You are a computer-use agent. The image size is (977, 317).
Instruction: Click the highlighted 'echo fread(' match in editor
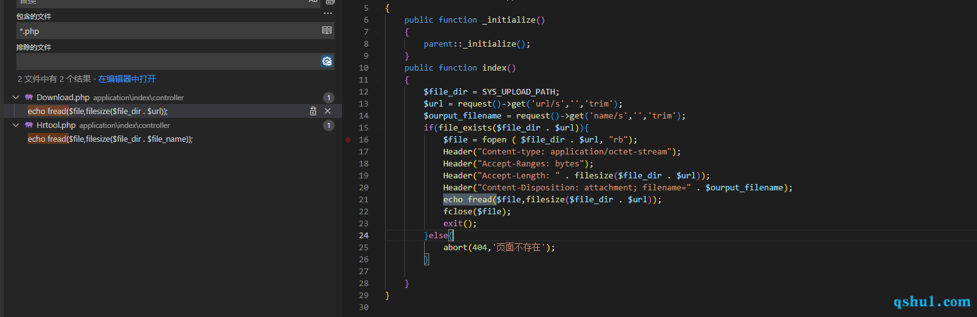point(470,200)
